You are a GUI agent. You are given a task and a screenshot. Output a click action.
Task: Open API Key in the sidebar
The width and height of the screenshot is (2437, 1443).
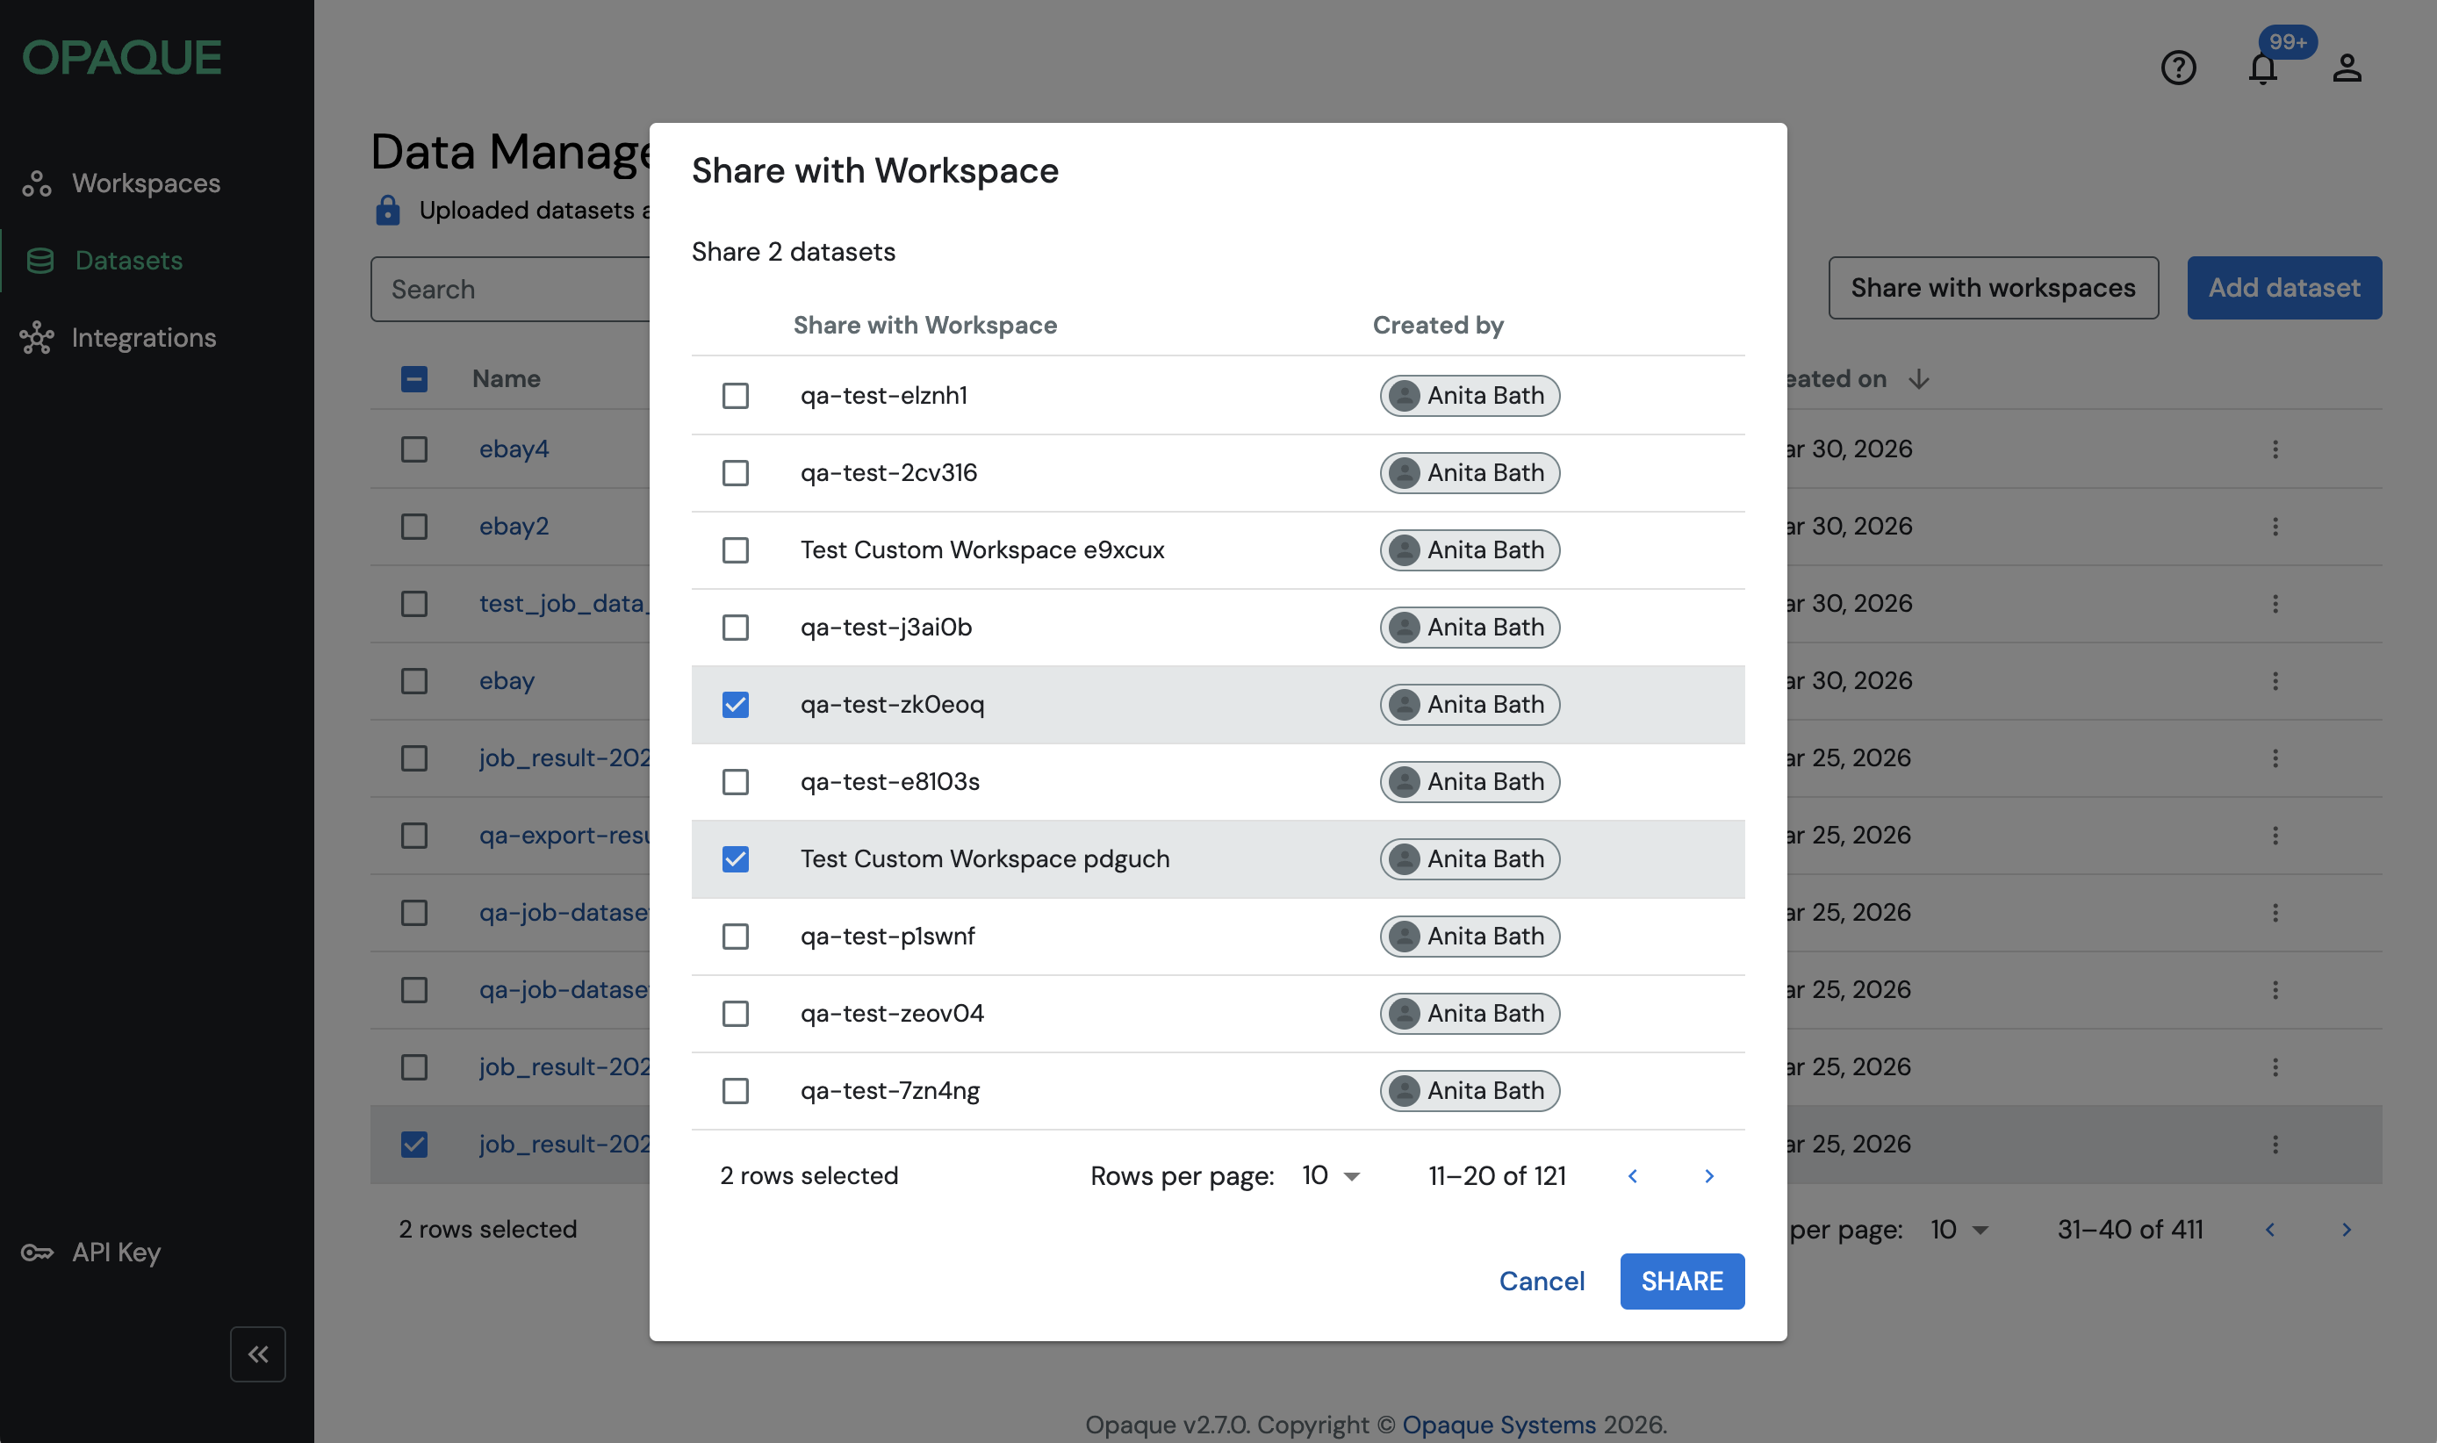click(x=116, y=1253)
